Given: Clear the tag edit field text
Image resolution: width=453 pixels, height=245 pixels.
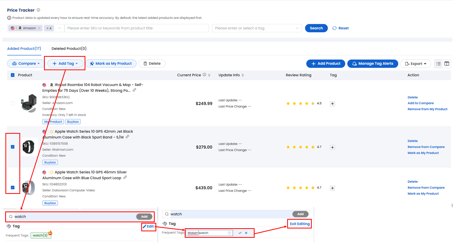Looking at the screenshot, I should (x=229, y=233).
